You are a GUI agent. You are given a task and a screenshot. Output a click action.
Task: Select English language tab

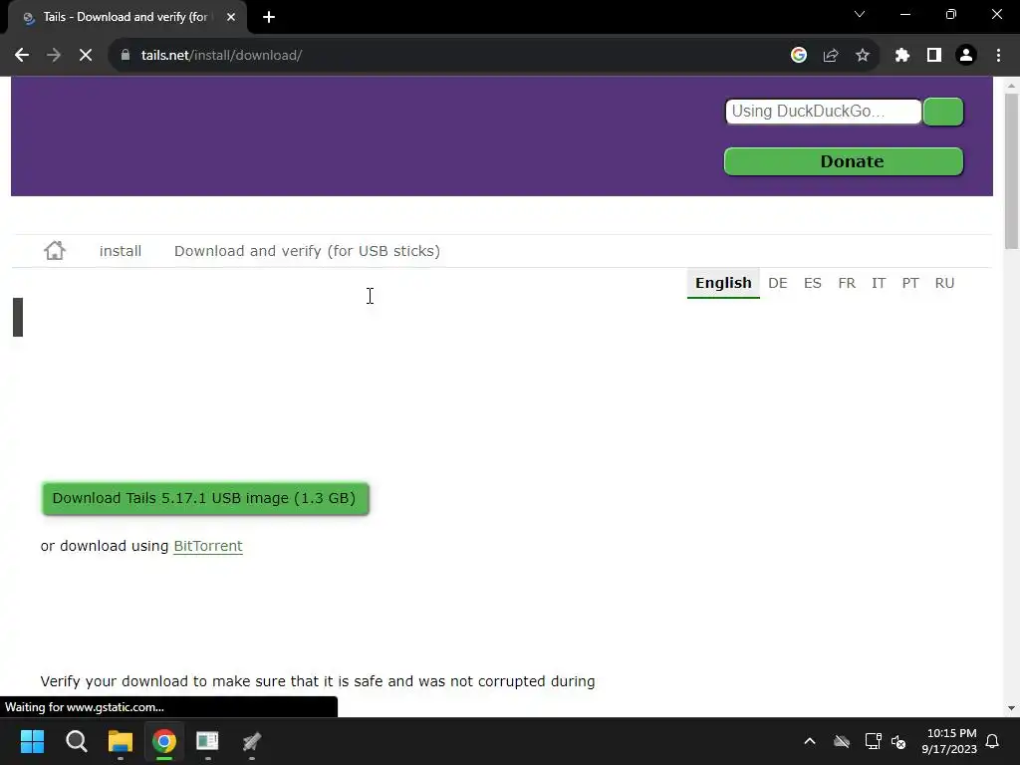pos(723,283)
